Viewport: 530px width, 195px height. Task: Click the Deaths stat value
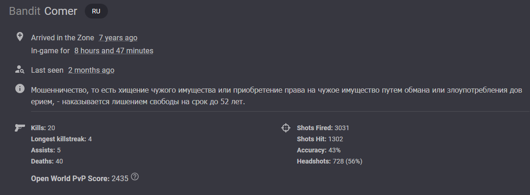coord(59,161)
